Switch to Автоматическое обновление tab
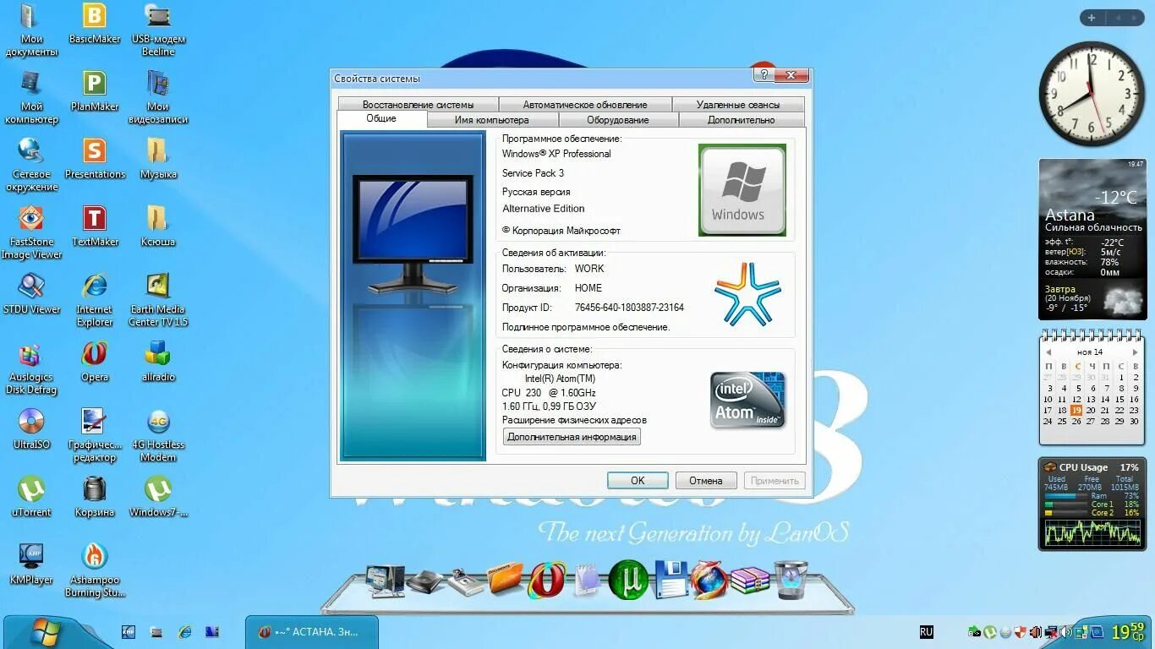Screen dimensions: 1155x649 tap(585, 105)
